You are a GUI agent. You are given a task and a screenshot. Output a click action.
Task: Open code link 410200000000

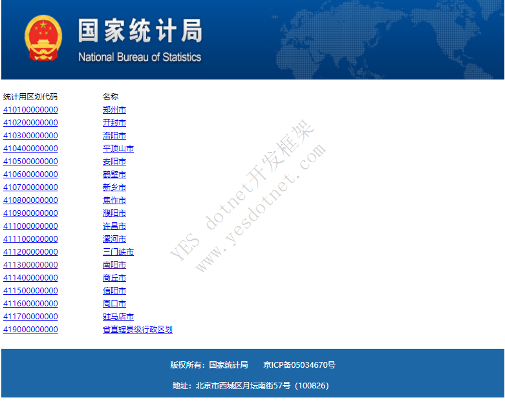30,123
